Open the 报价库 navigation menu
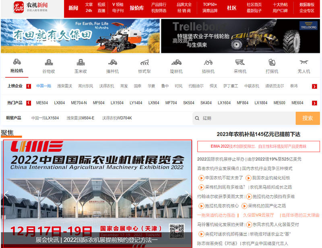 click(x=137, y=8)
